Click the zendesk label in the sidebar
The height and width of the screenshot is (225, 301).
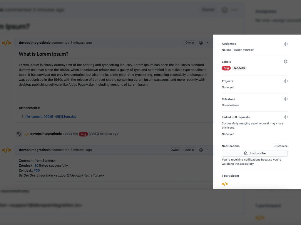[x=239, y=68]
